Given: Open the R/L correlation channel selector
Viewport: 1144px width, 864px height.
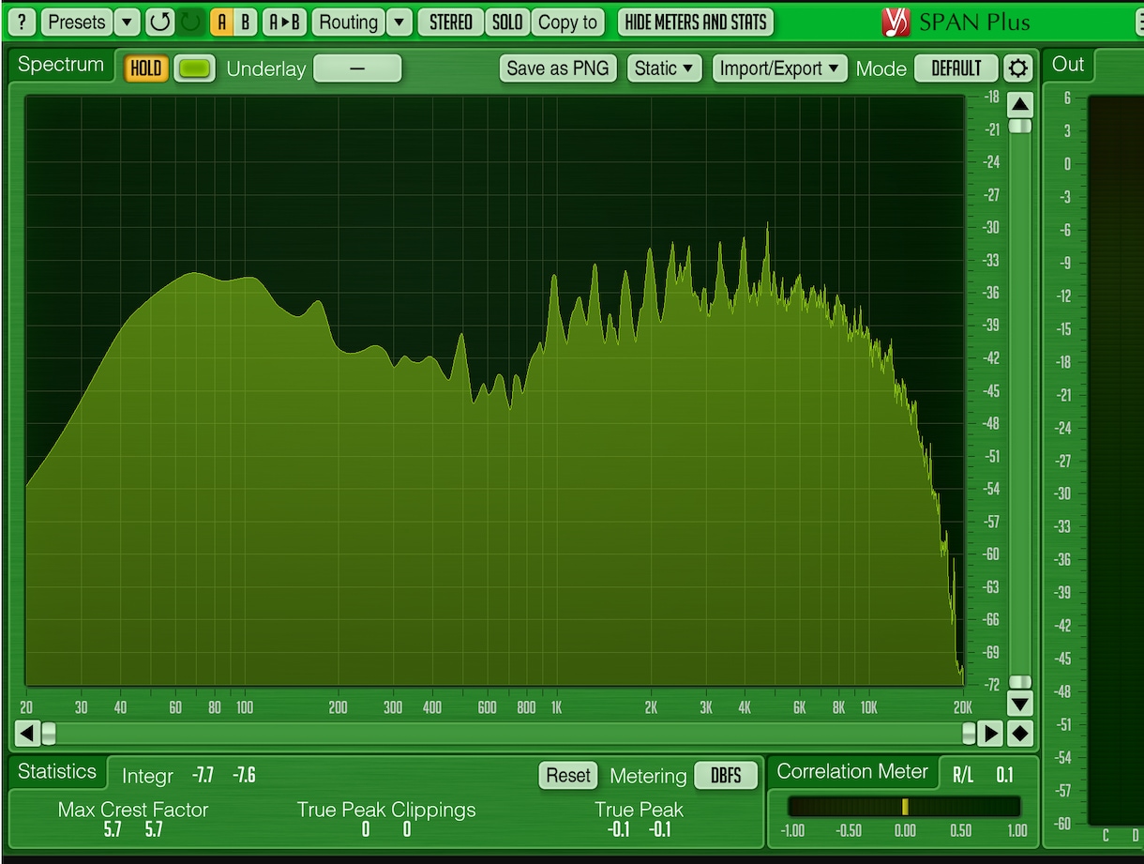Looking at the screenshot, I should [x=963, y=775].
